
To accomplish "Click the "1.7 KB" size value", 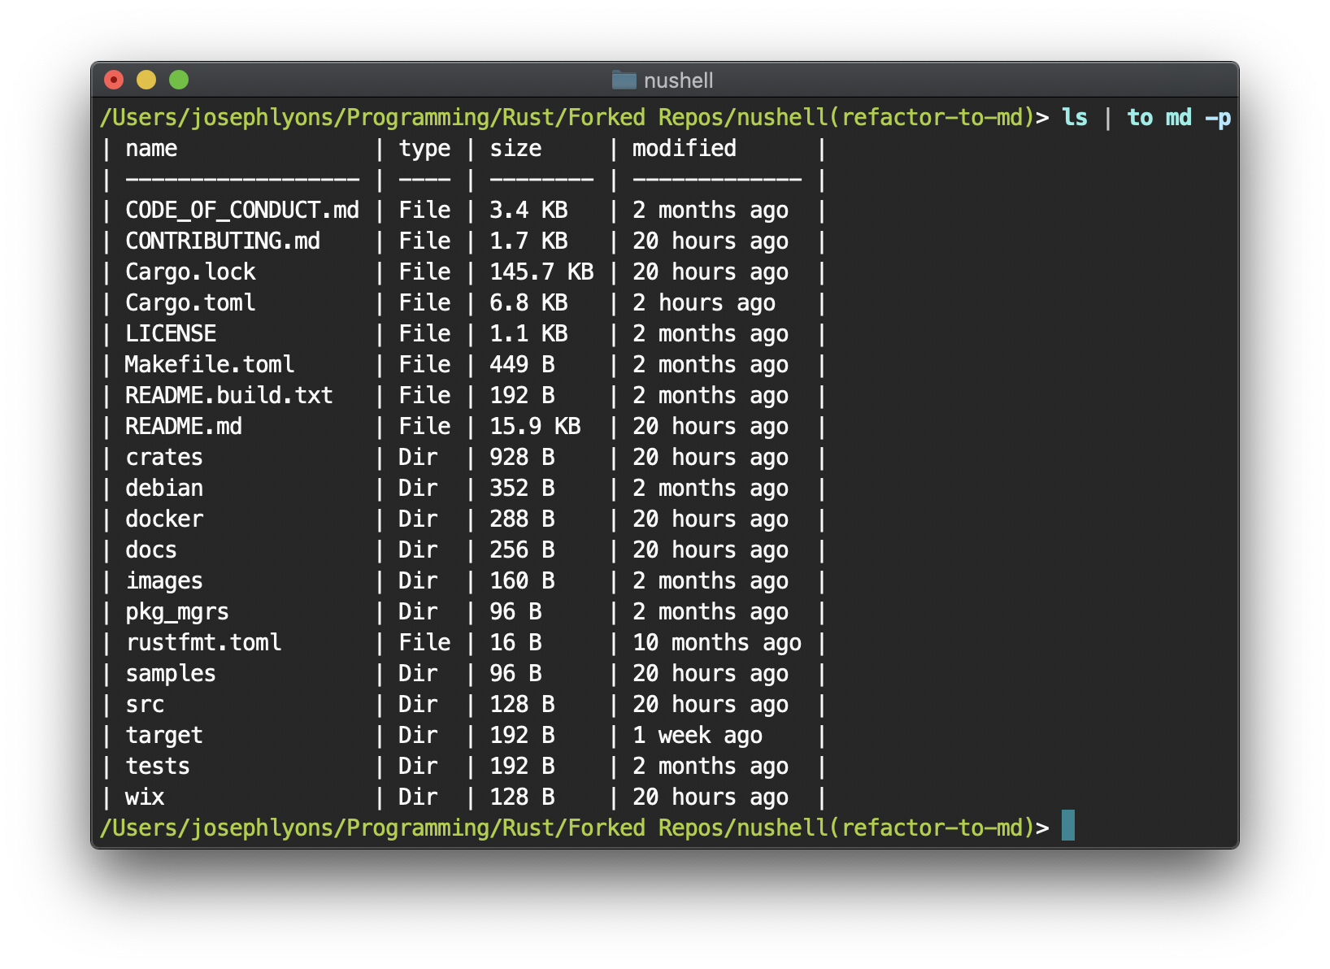I will click(x=528, y=241).
